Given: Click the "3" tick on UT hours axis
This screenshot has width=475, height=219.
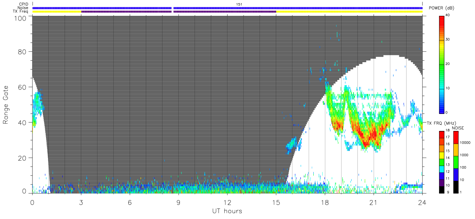Looking at the screenshot, I should pyautogui.click(x=81, y=202).
